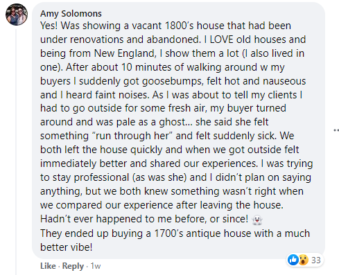Open the 1w timestamp link
This screenshot has width=339, height=275.
click(96, 266)
